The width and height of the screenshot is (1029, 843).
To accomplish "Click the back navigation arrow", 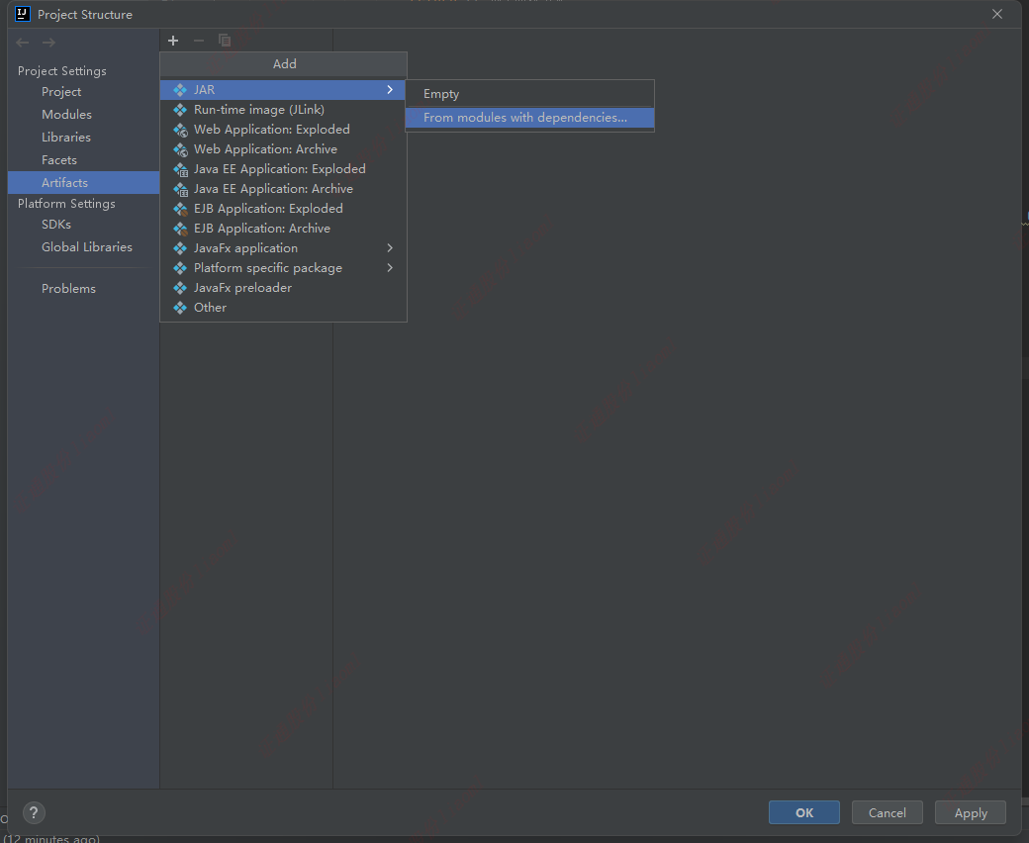I will pyautogui.click(x=23, y=43).
